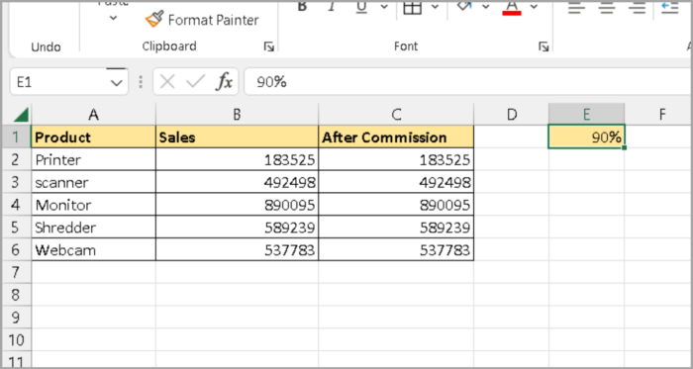This screenshot has width=693, height=369.
Task: Open Font settings dialog launcher
Action: click(544, 46)
